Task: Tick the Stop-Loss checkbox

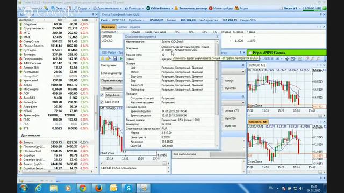Action: click(x=102, y=95)
